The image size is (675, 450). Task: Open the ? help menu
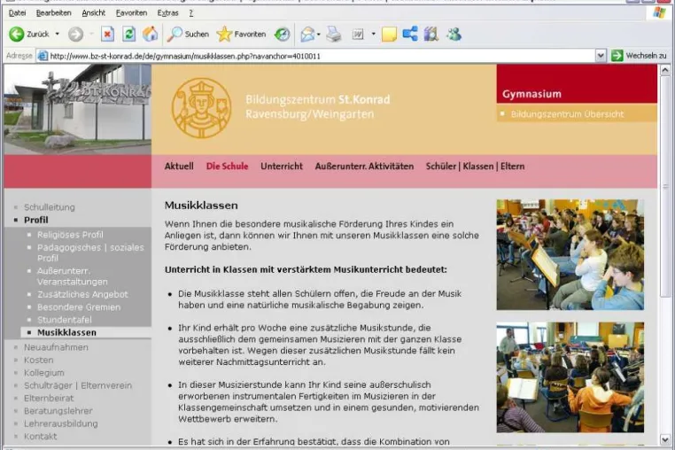(191, 13)
